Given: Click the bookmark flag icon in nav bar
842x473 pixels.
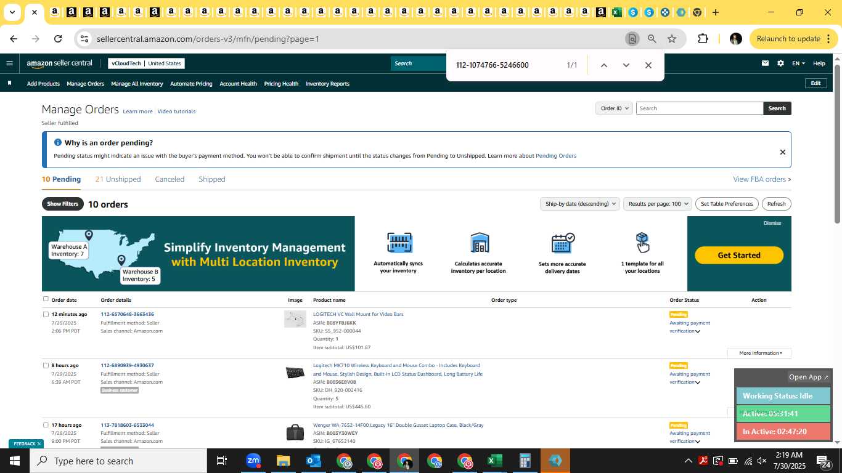Looking at the screenshot, I should pyautogui.click(x=9, y=83).
